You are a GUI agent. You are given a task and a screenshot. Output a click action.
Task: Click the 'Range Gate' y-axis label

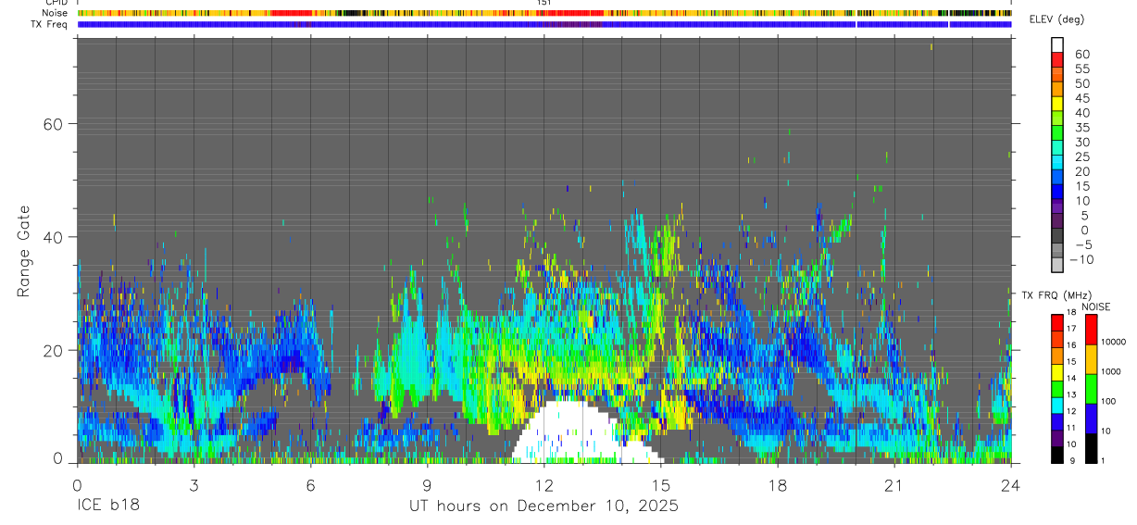tap(24, 253)
